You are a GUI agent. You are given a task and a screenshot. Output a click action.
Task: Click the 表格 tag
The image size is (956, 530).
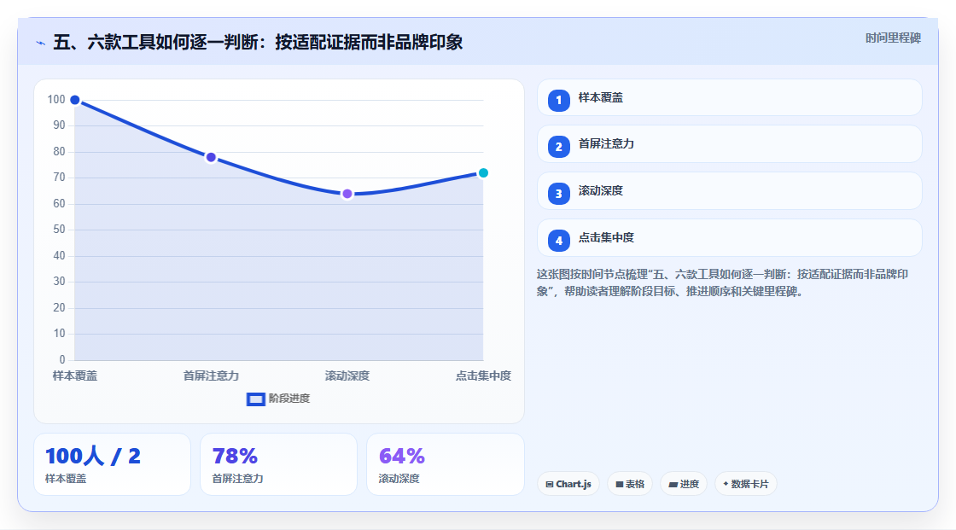coord(630,484)
